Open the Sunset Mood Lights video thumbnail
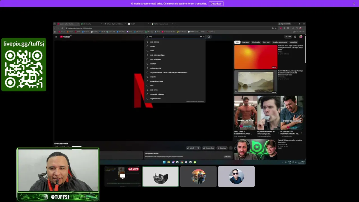 tap(256, 57)
